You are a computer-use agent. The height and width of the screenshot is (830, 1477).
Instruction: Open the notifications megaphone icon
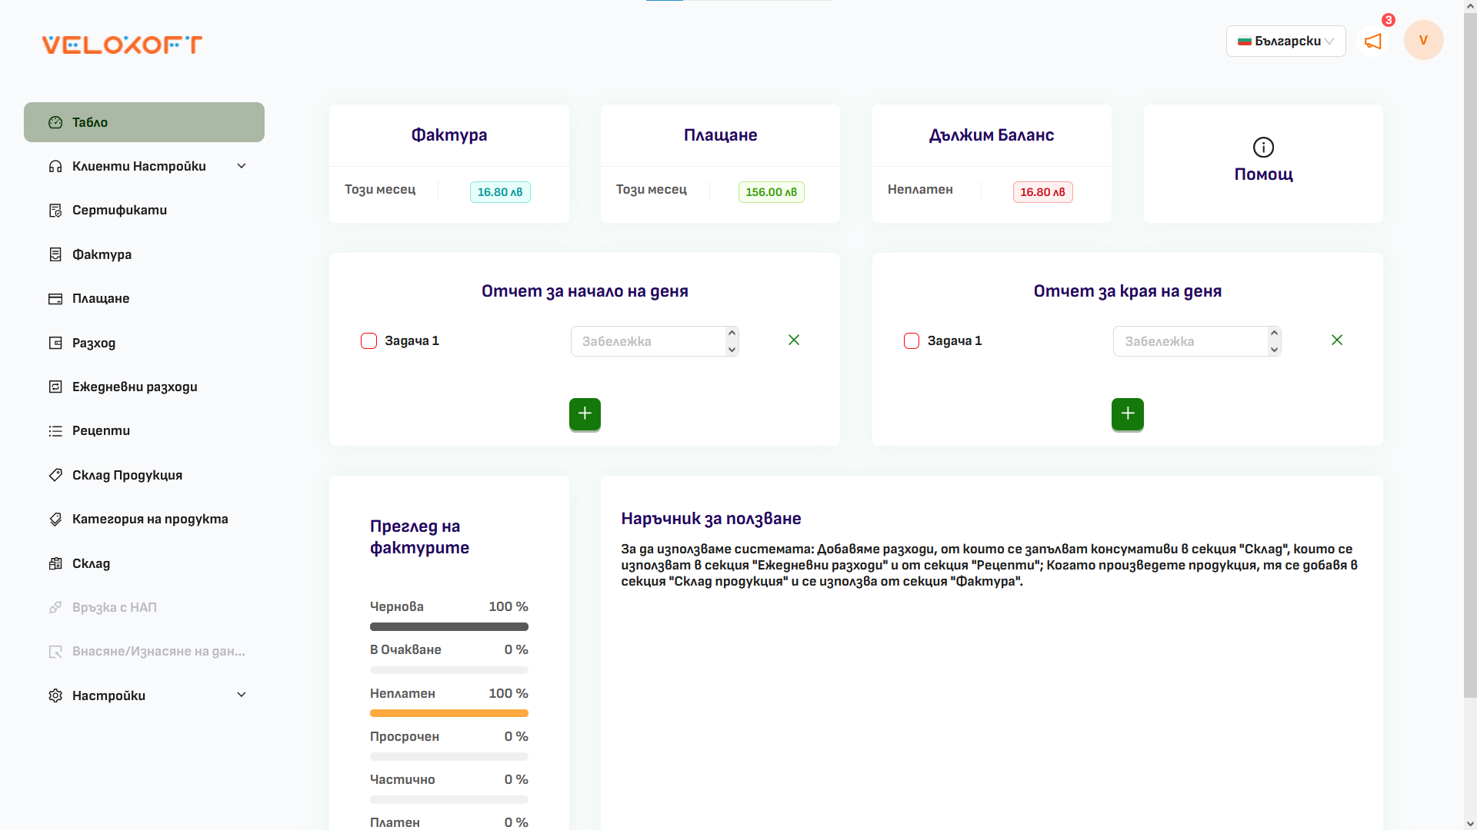pyautogui.click(x=1373, y=41)
